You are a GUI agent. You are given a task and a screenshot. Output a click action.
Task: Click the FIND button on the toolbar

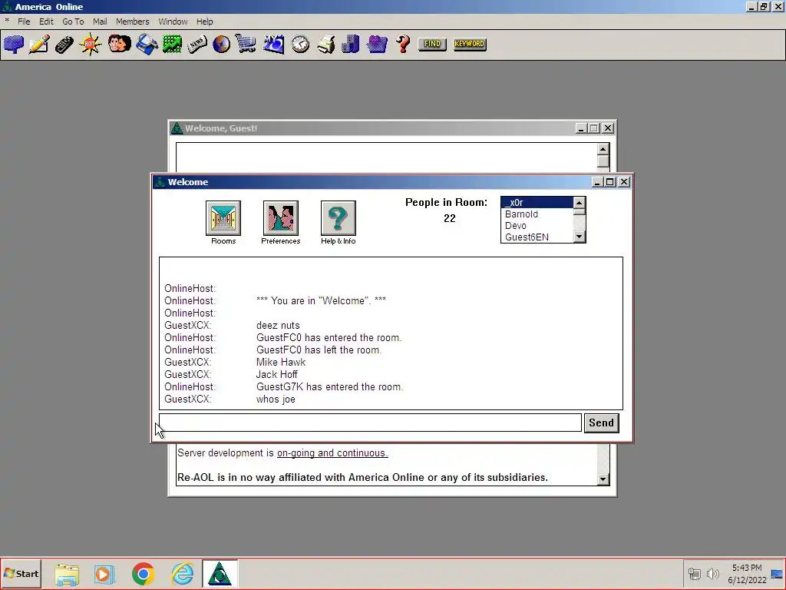click(x=432, y=44)
